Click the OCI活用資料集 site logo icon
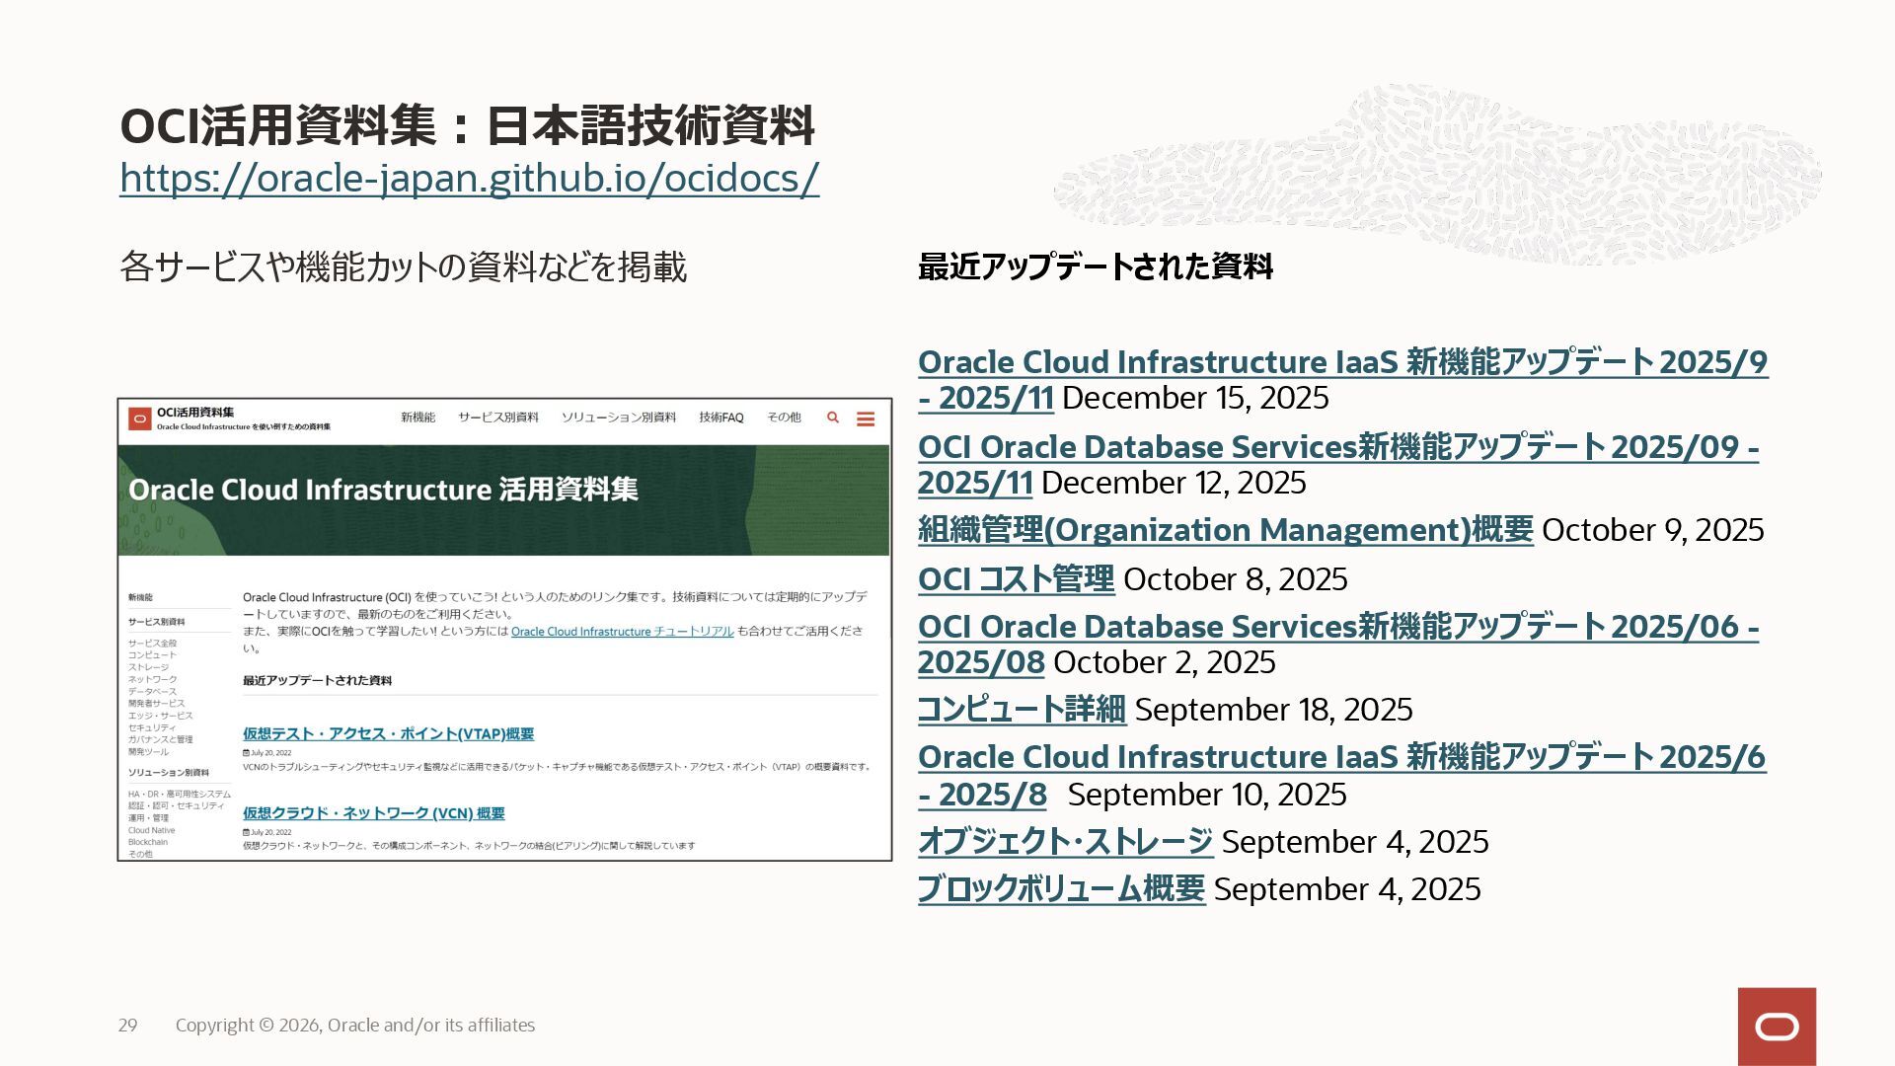Image resolution: width=1895 pixels, height=1066 pixels. 139,419
